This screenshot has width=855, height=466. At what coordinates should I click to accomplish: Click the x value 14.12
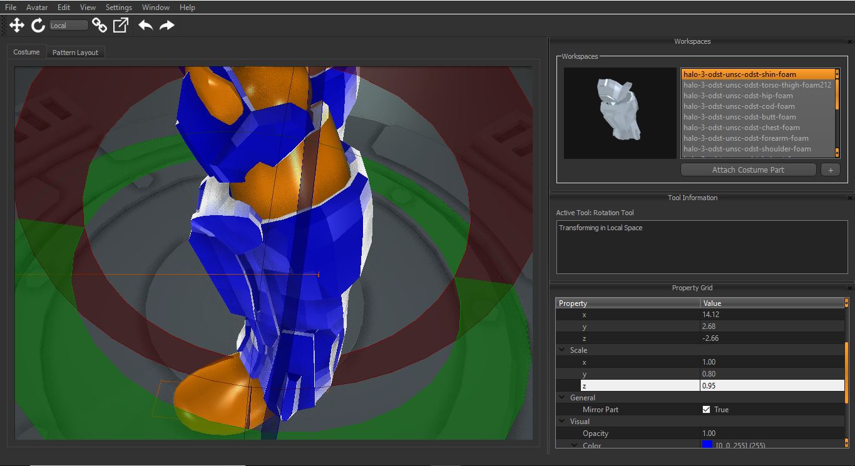coord(772,315)
